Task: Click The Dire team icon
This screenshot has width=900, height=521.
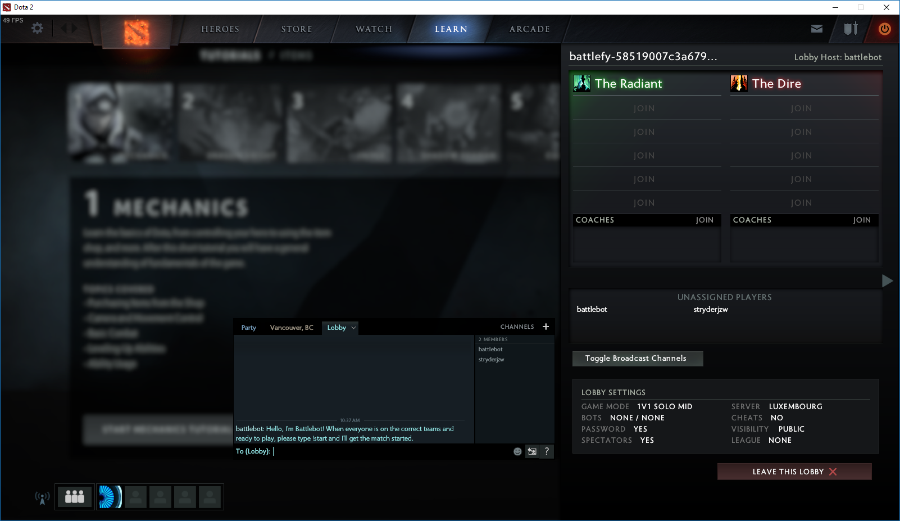Action: [739, 84]
